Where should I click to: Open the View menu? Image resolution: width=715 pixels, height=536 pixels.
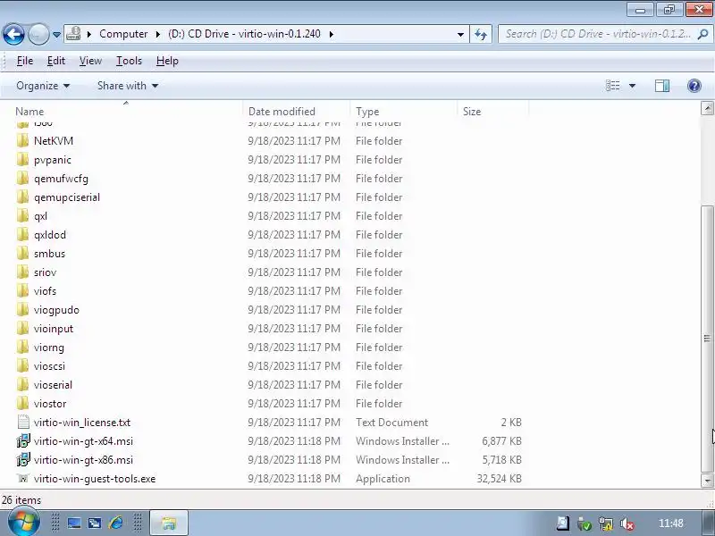tap(90, 61)
